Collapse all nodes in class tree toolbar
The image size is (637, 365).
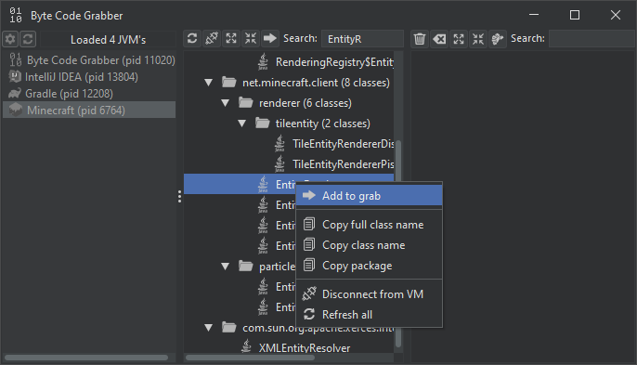(x=251, y=39)
